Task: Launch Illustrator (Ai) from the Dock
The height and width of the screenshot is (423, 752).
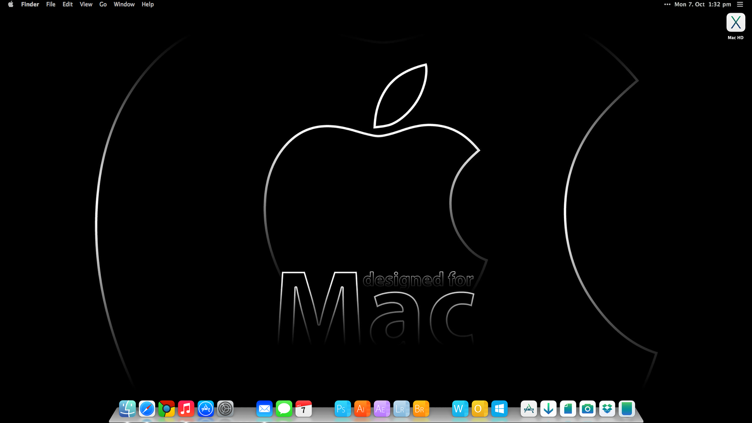Action: tap(362, 409)
